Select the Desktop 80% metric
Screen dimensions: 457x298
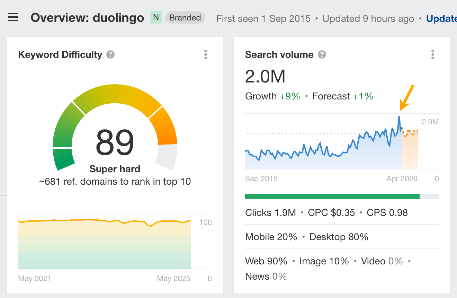[x=338, y=237]
